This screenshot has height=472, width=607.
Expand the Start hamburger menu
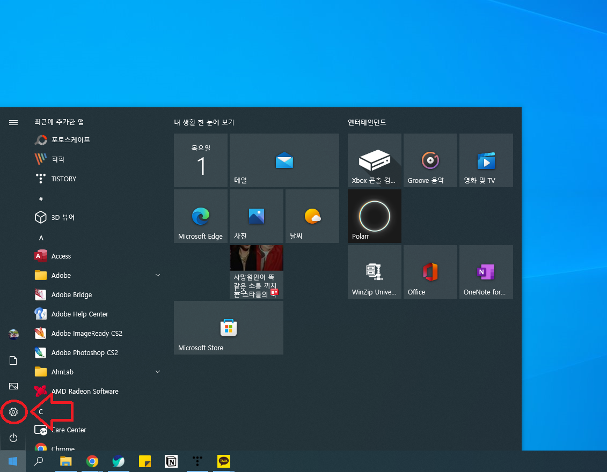(x=13, y=123)
